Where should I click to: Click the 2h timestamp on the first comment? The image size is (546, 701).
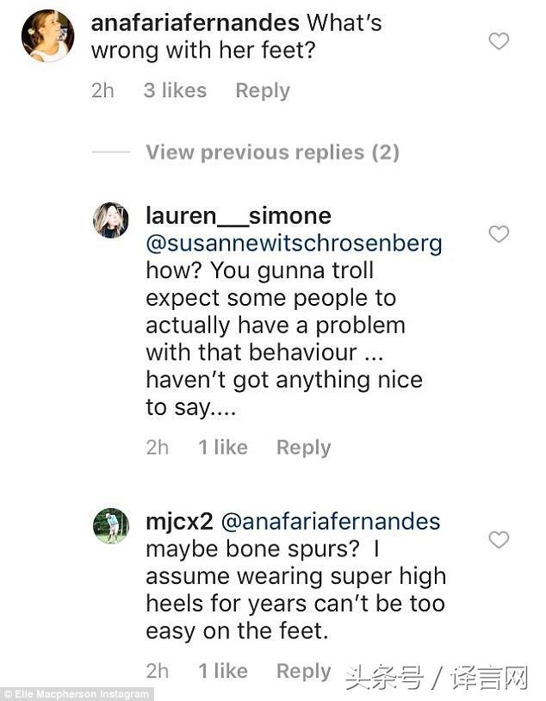[x=102, y=90]
